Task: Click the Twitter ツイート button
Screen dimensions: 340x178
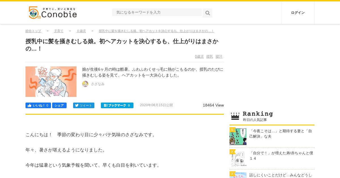Action: click(x=84, y=105)
